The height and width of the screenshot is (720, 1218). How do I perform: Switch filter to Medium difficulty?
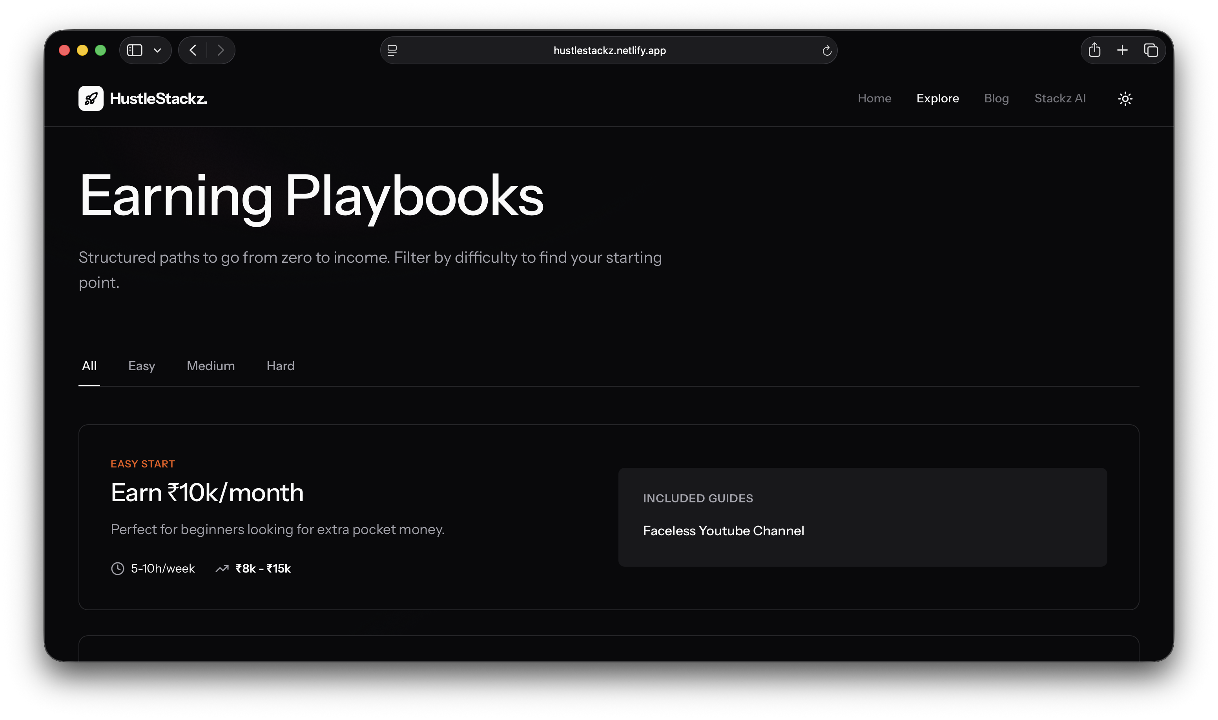tap(210, 366)
